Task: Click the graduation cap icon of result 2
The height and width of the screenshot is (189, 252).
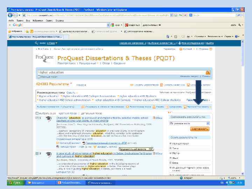Action: [x=49, y=155]
